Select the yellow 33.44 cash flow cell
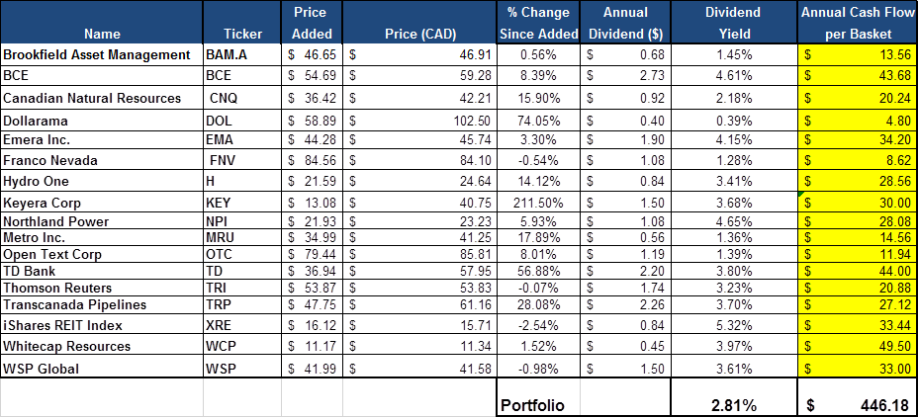The height and width of the screenshot is (418, 919). pos(858,324)
